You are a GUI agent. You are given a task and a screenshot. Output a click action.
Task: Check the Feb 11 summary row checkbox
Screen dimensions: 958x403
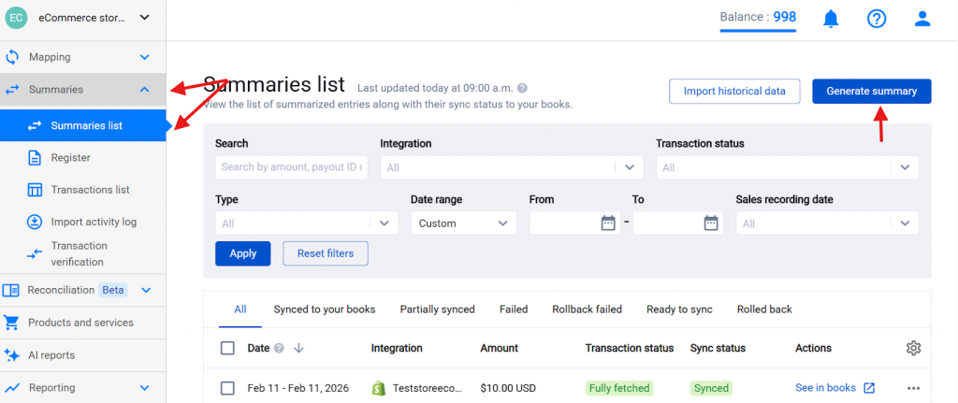tap(227, 388)
